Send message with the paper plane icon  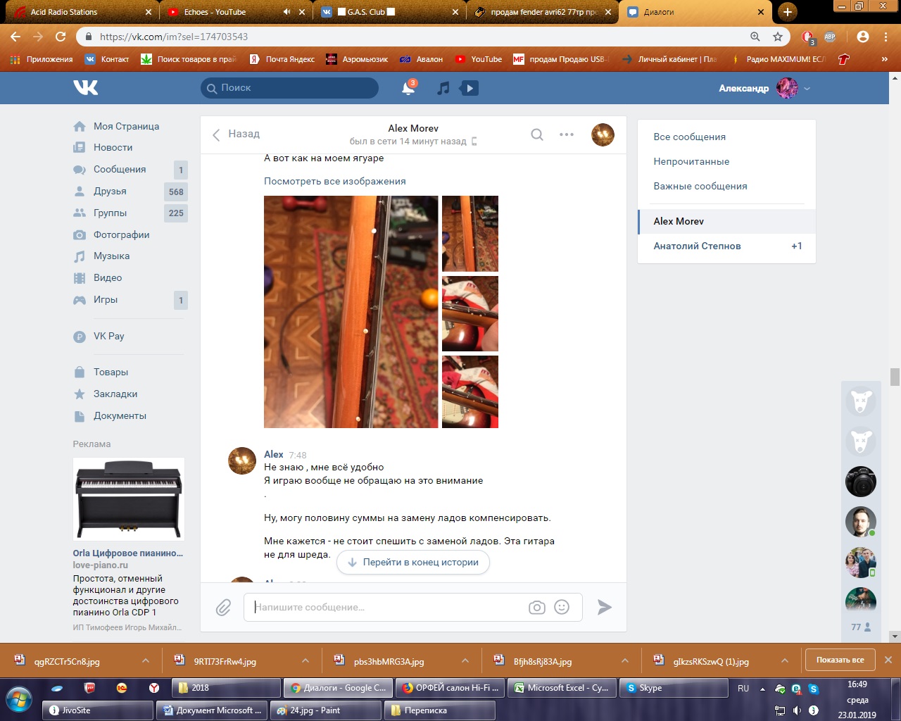click(x=605, y=607)
